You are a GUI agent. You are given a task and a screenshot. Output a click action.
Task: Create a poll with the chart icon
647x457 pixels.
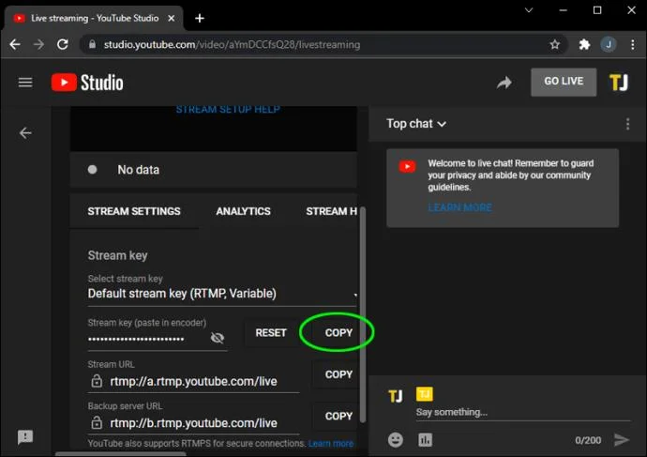(x=425, y=440)
